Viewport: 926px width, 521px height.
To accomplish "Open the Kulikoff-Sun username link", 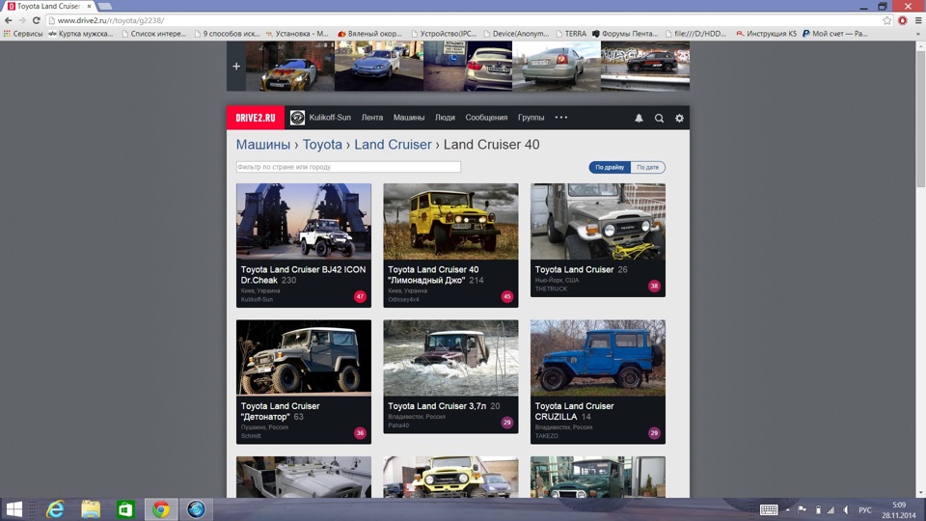I will [x=330, y=118].
